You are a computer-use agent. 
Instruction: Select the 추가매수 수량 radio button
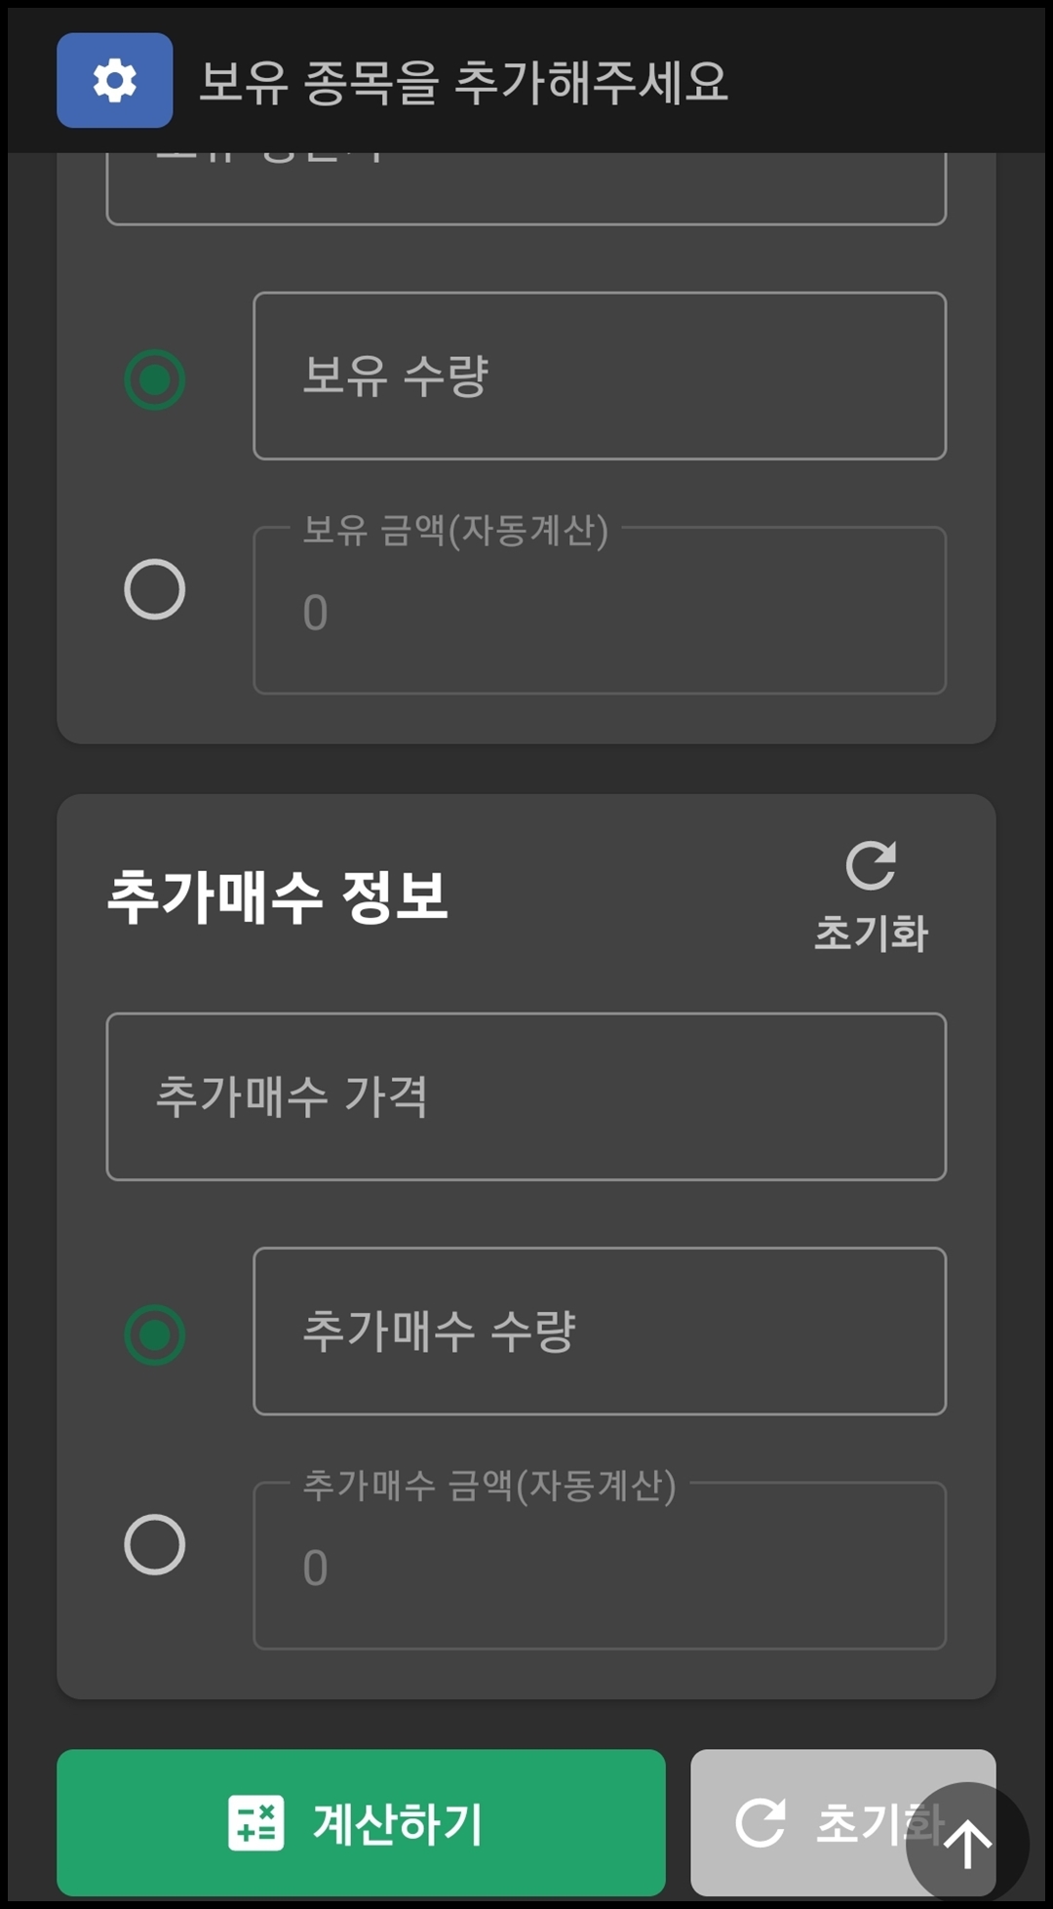tap(154, 1332)
